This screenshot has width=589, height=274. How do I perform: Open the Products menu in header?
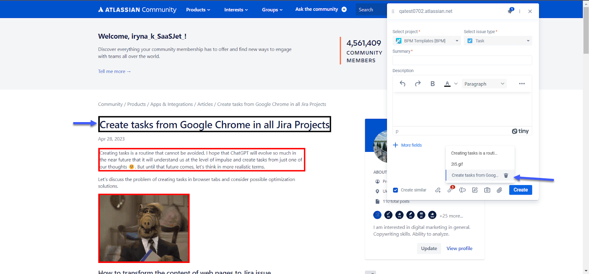pos(198,10)
